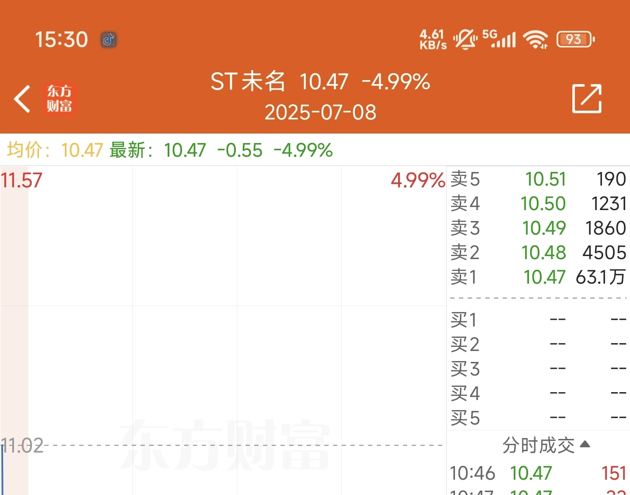Tap the Wi-Fi status icon
The image size is (630, 495).
[536, 40]
